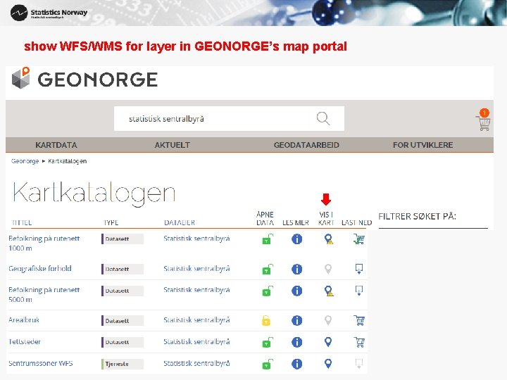Click open-data lock for Befolkning 5000 m
The height and width of the screenshot is (380, 507).
tap(267, 291)
